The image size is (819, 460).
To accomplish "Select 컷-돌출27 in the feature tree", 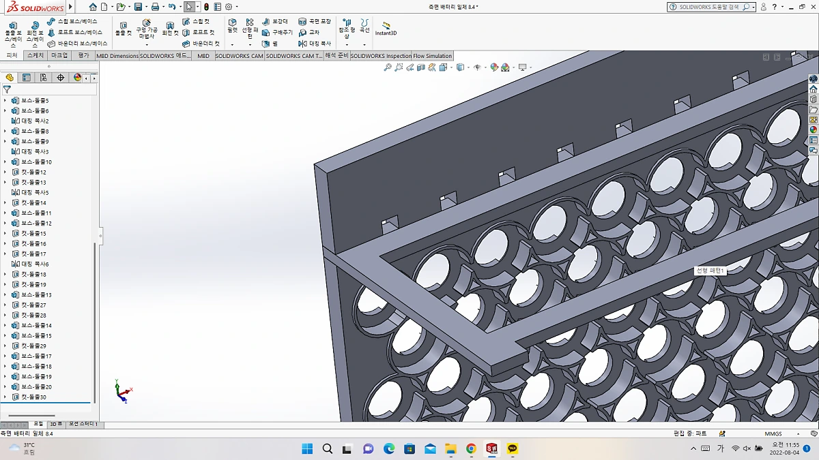I will [x=29, y=305].
